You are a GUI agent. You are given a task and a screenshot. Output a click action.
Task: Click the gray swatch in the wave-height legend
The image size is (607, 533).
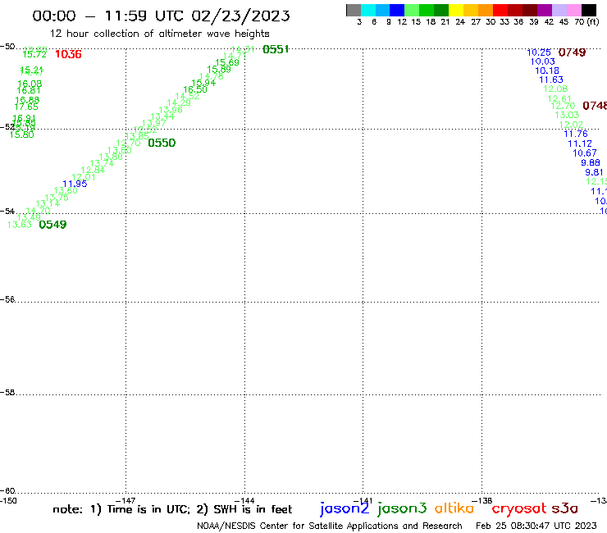point(354,10)
